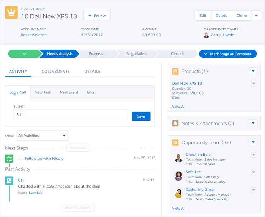Click the Products panel orange icon

[175, 71]
